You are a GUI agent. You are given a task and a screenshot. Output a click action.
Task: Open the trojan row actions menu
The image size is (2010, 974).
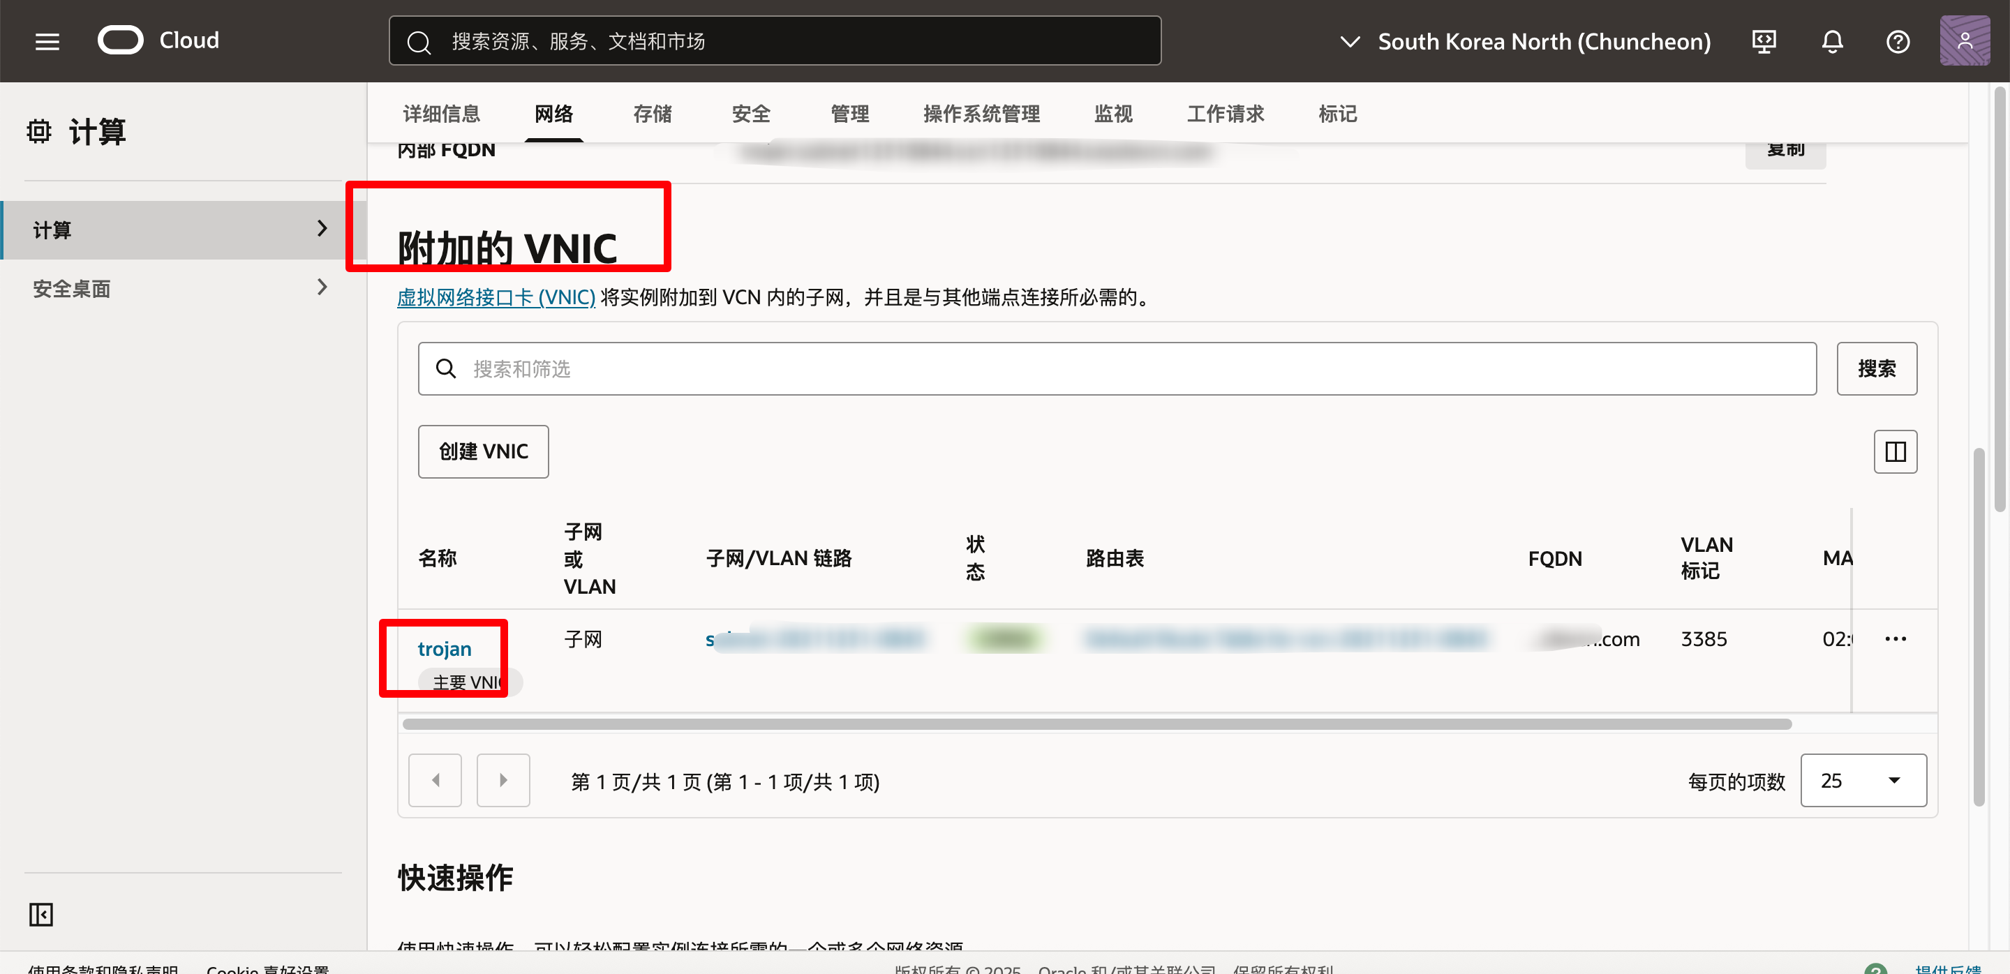pos(1895,640)
